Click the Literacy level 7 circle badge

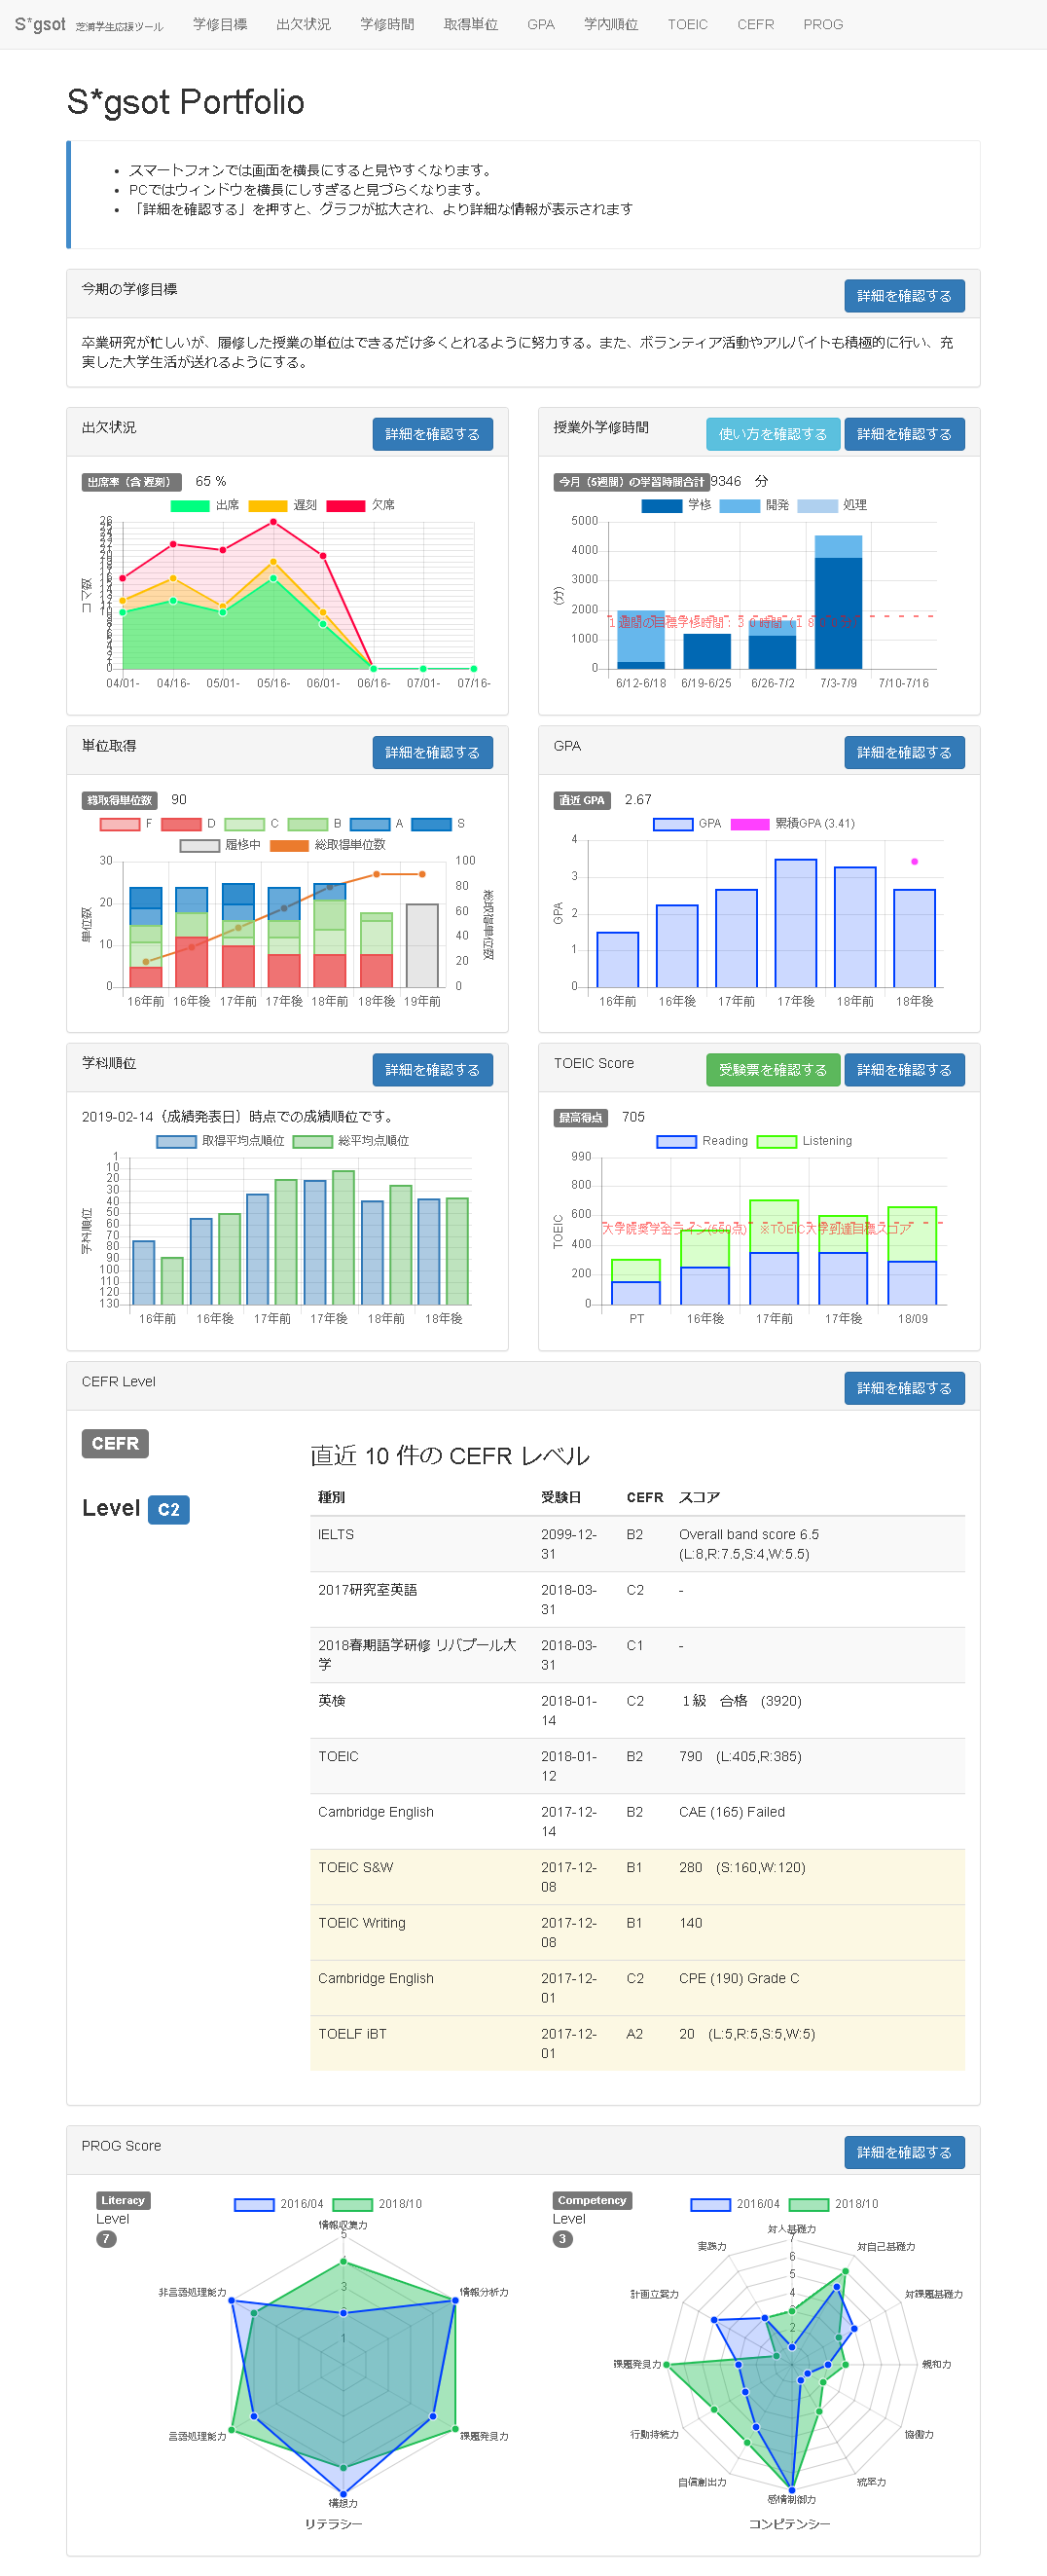106,2238
